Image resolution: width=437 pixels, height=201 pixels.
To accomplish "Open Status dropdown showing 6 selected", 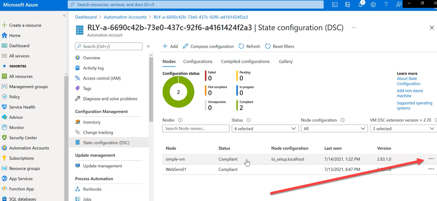I will click(x=265, y=128).
